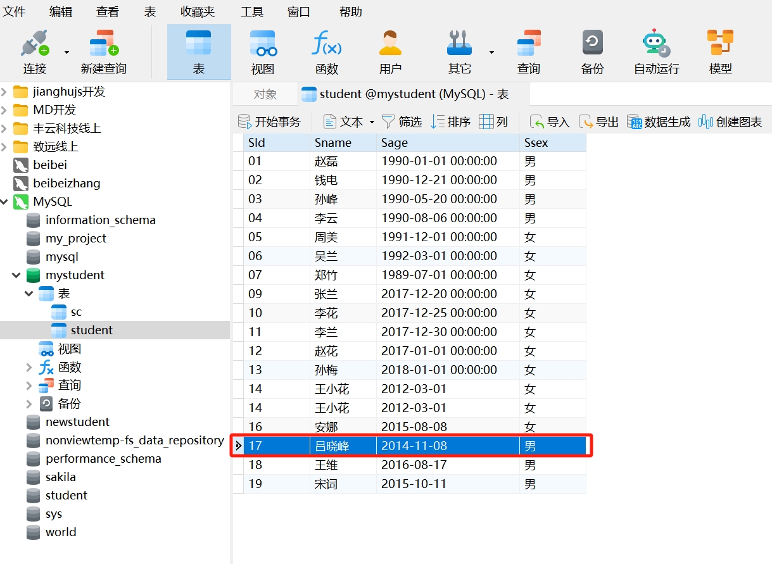This screenshot has width=772, height=564.
Task: Open dropdown arrow next to 其它
Action: point(491,53)
